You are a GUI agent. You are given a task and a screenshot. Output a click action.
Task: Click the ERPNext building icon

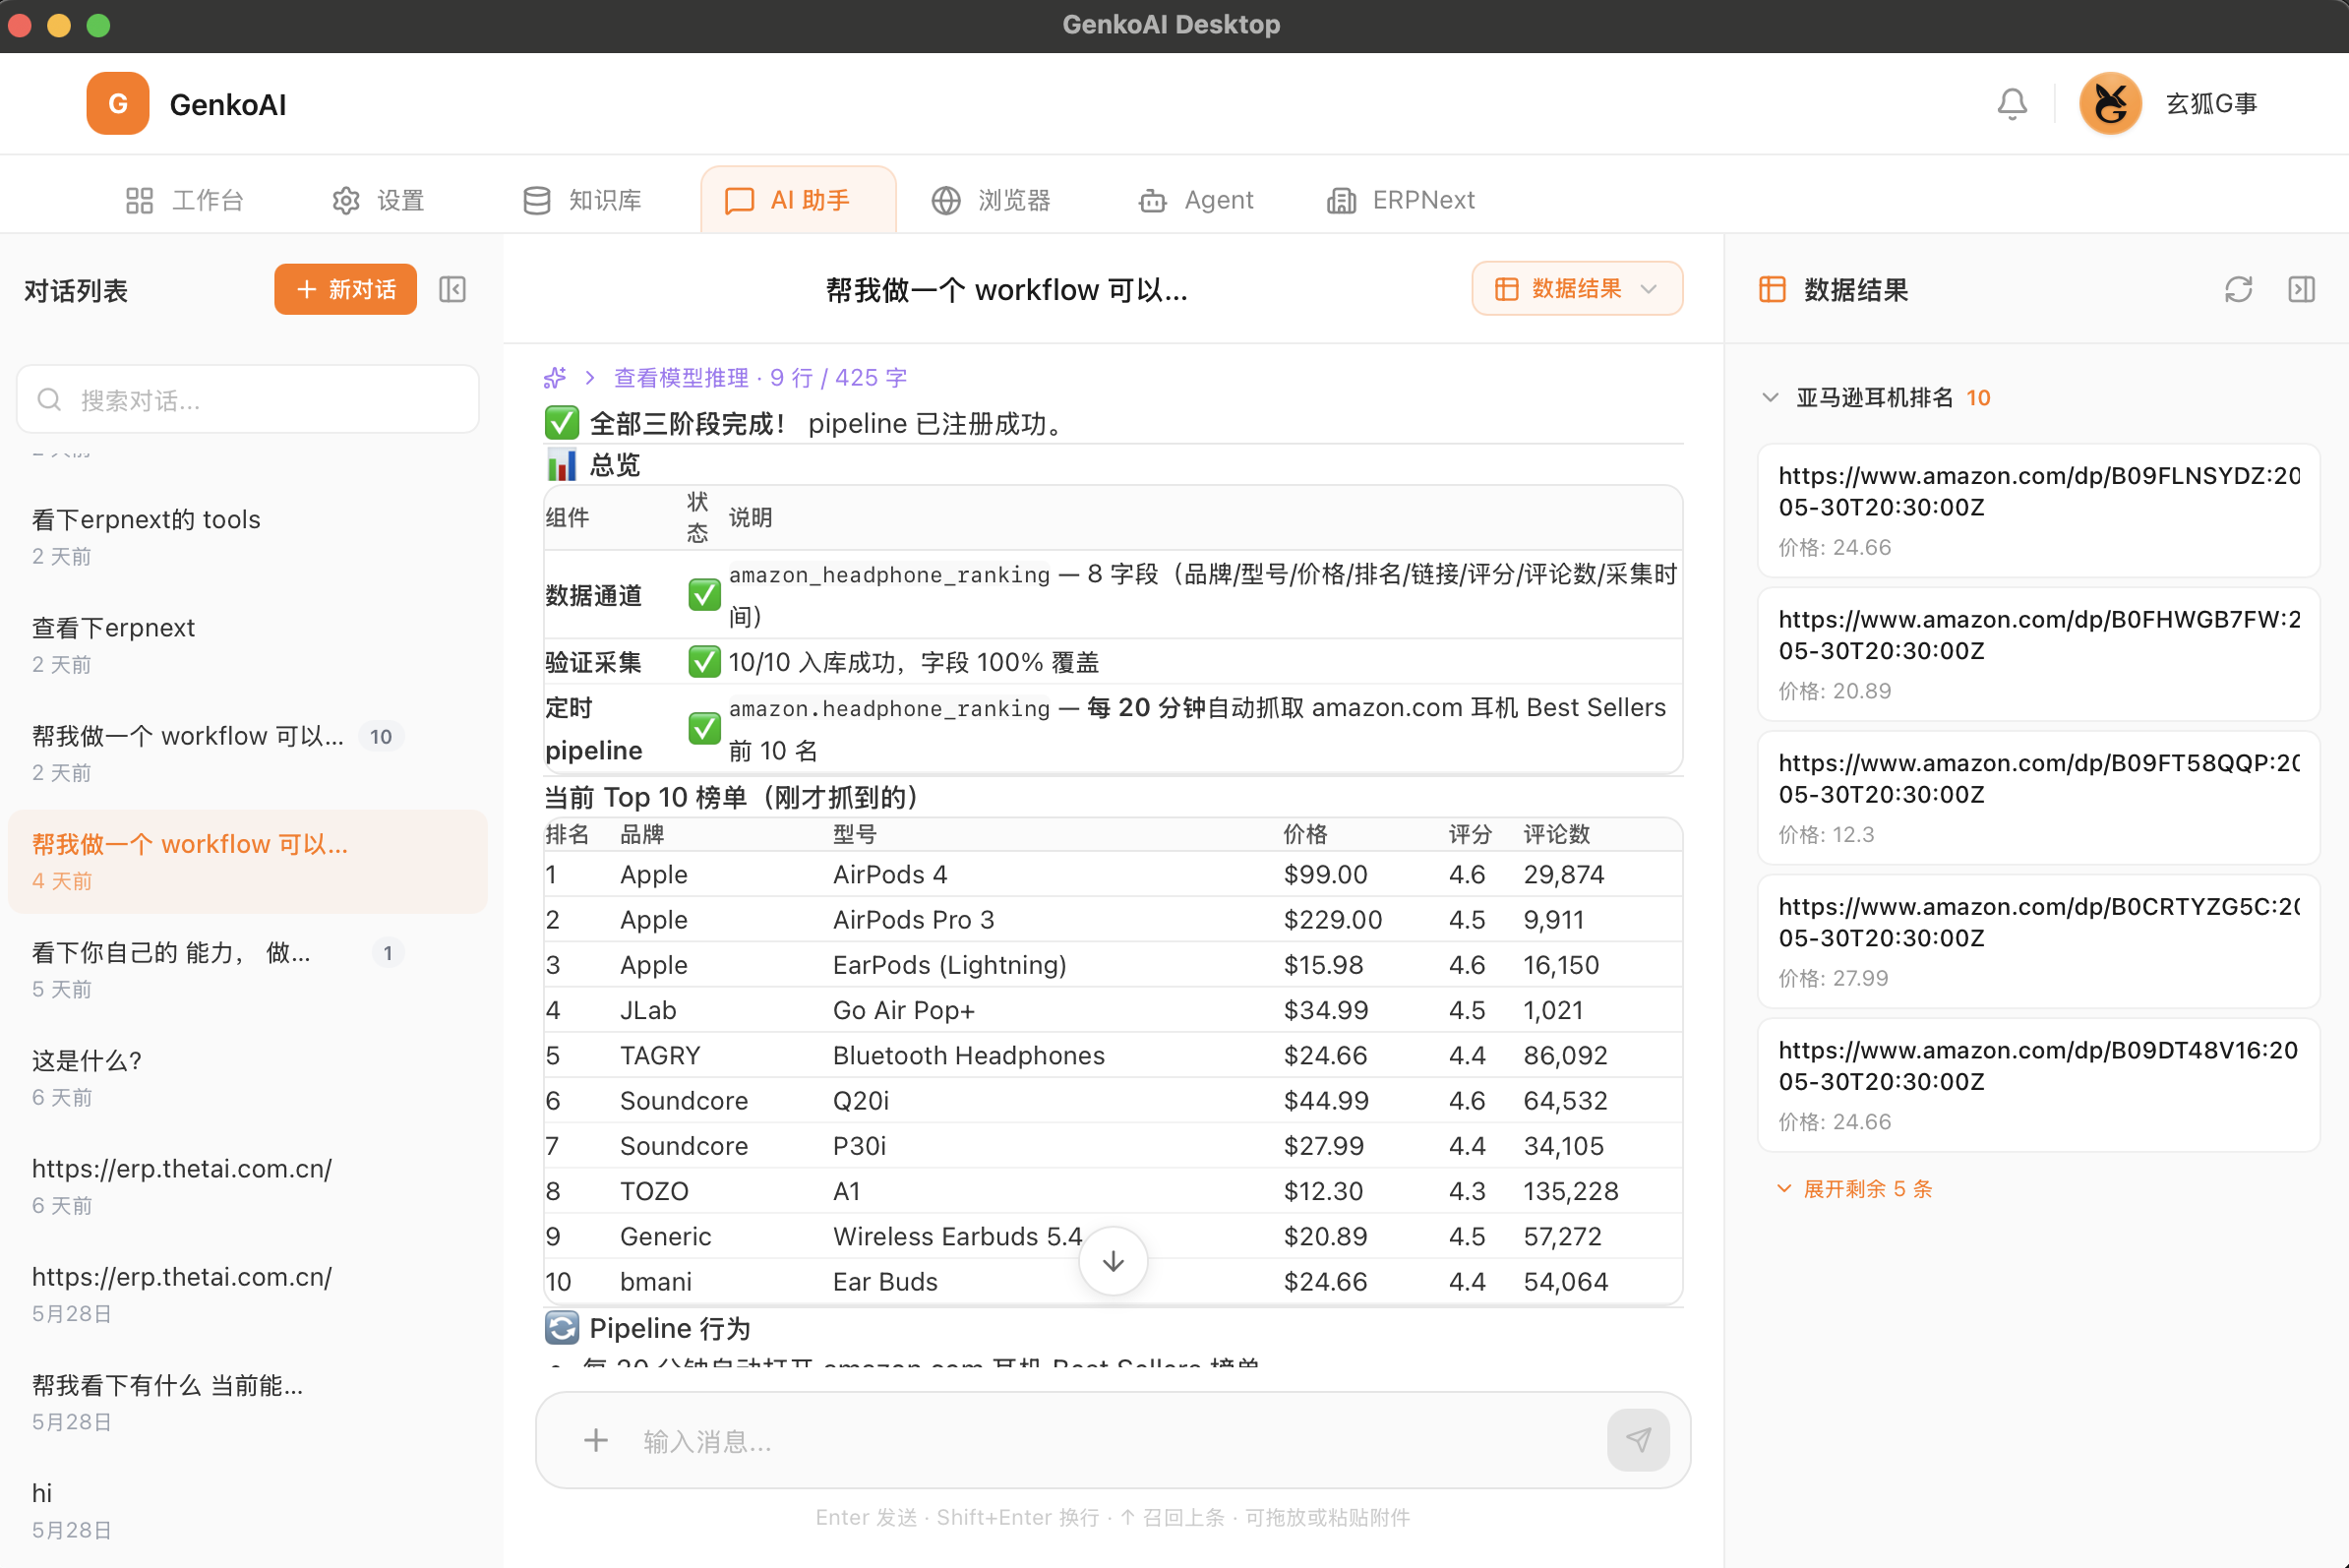pos(1341,201)
